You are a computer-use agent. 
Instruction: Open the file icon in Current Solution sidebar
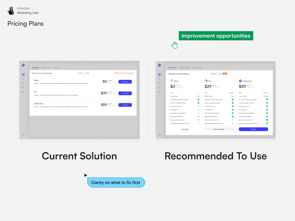[23, 83]
